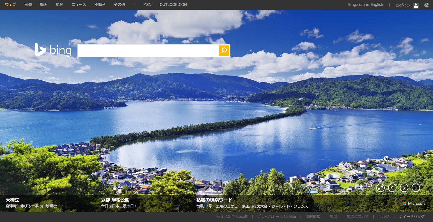Switch to the 動画 search tab

tap(44, 4)
